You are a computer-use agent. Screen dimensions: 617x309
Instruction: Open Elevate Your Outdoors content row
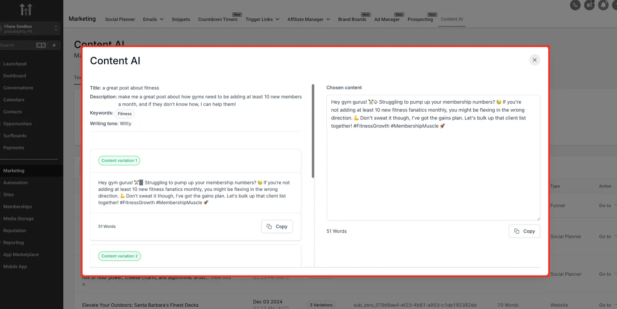coord(140,305)
